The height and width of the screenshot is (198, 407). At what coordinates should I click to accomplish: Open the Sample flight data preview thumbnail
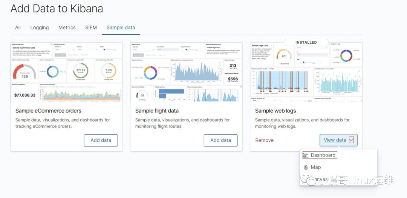click(x=187, y=72)
